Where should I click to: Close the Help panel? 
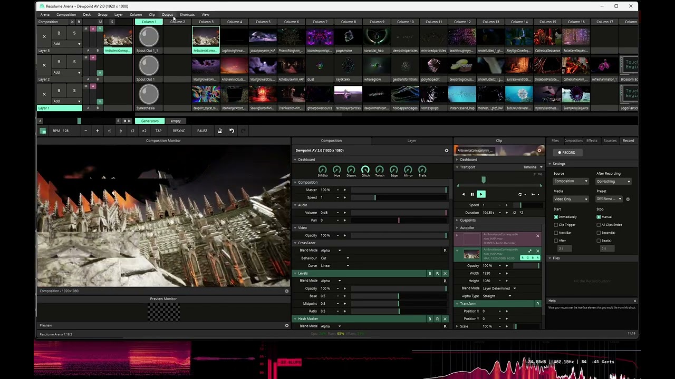tap(634, 301)
